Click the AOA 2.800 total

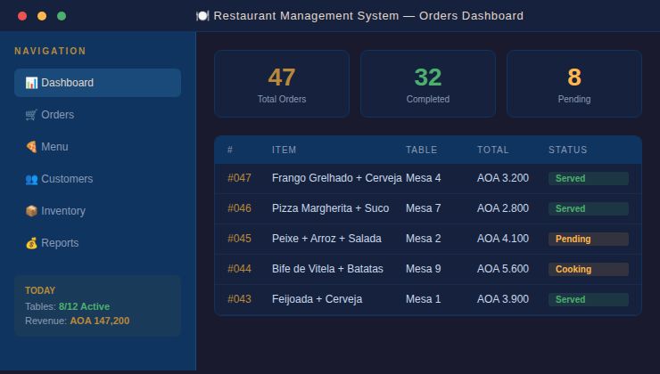(x=502, y=208)
